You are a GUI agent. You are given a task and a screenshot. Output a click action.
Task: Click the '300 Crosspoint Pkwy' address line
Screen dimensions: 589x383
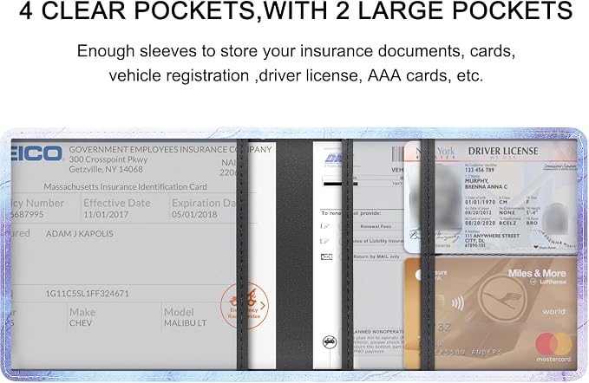[x=108, y=159]
